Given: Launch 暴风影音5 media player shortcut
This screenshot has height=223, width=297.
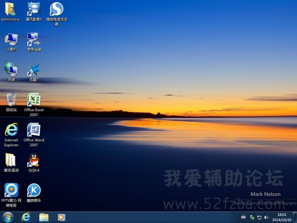Looking at the screenshot, I should (x=34, y=10).
